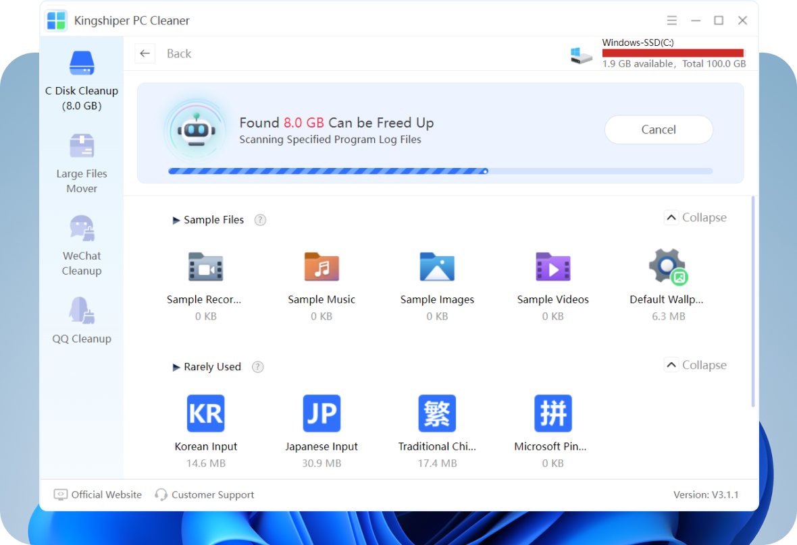Collapse the Sample Files section

[696, 217]
